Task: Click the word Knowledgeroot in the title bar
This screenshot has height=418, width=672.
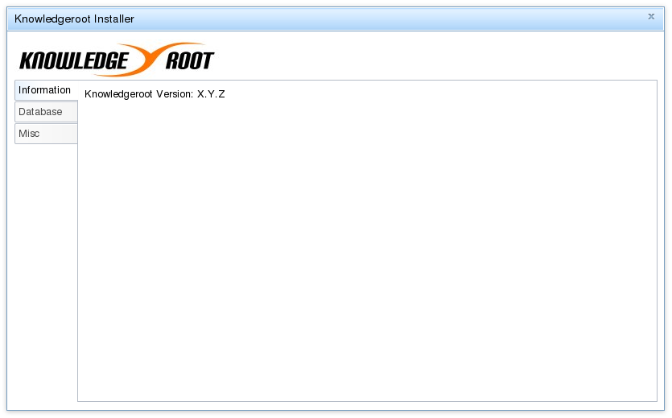Action: point(53,19)
